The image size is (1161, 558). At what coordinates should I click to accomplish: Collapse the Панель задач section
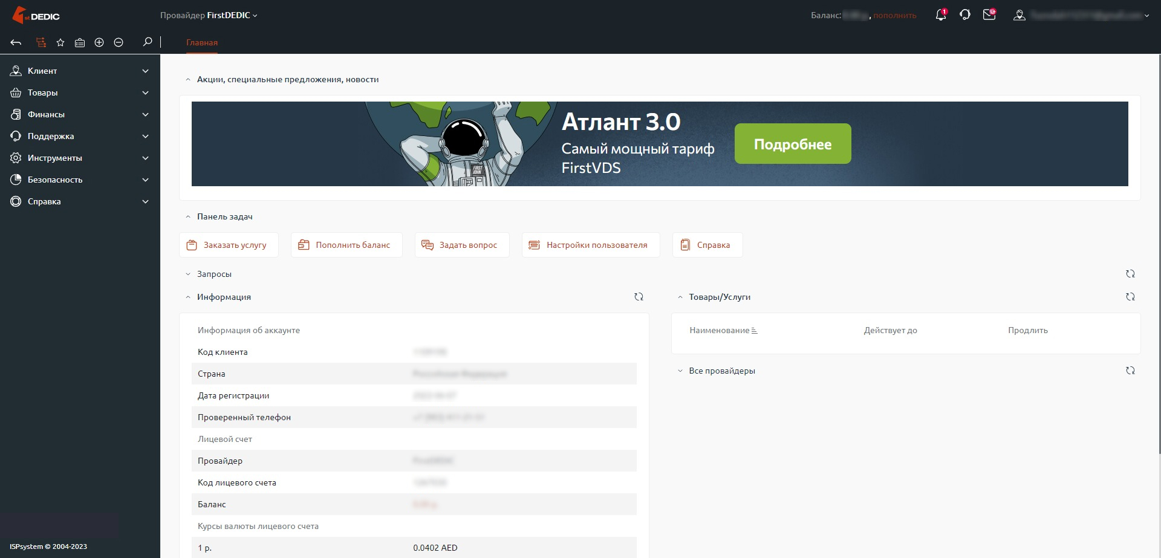coord(188,217)
